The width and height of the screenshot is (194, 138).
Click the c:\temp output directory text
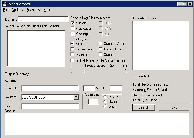11,80
